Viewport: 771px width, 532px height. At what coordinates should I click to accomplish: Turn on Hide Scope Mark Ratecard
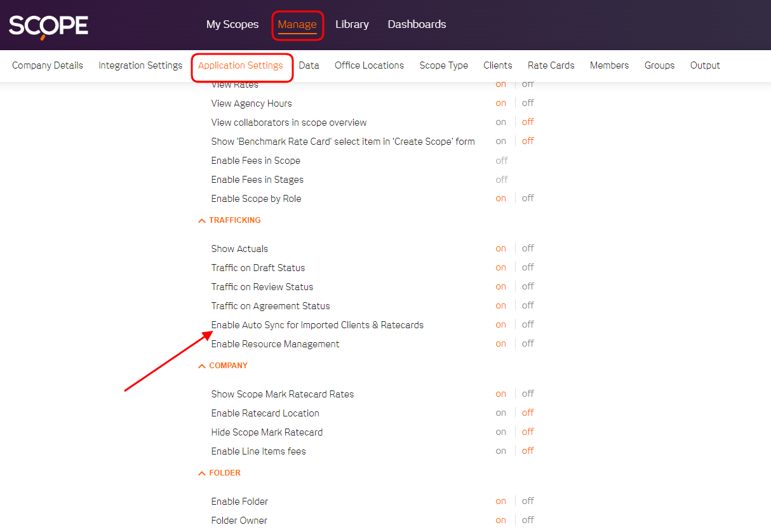[501, 432]
